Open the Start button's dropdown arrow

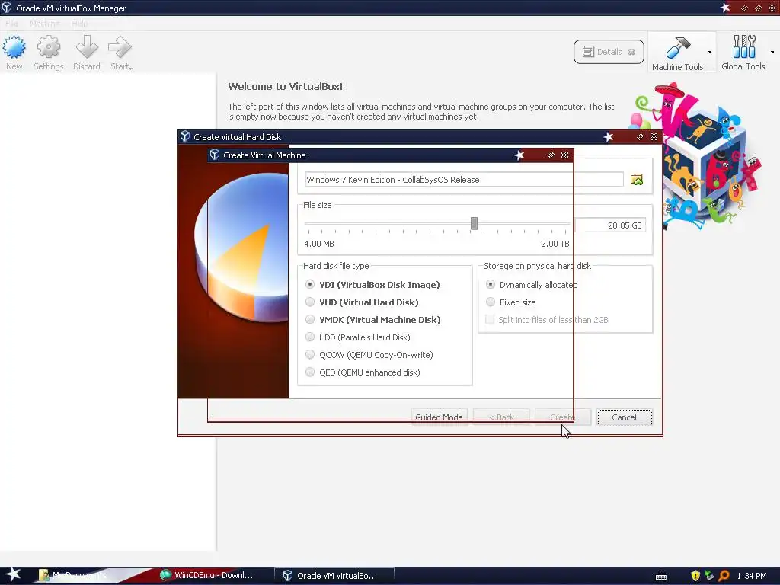[x=131, y=68]
